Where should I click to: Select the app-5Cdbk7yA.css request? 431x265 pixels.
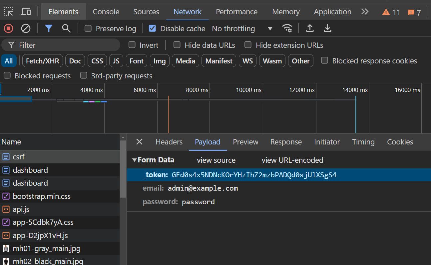coord(60,222)
